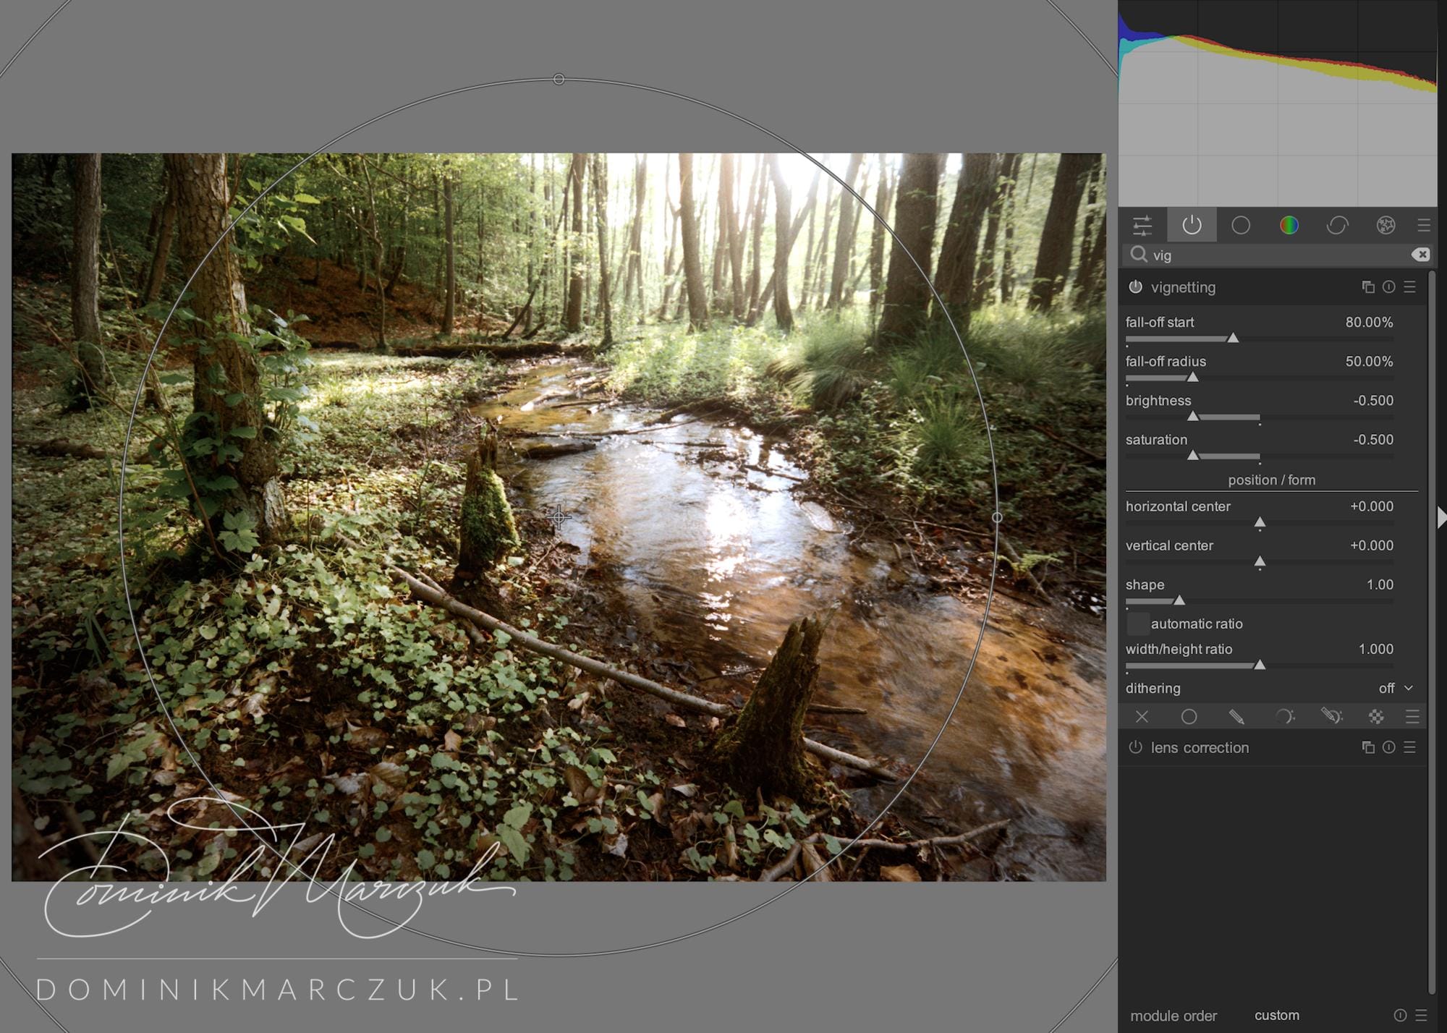Click the module search field

pyautogui.click(x=1278, y=255)
